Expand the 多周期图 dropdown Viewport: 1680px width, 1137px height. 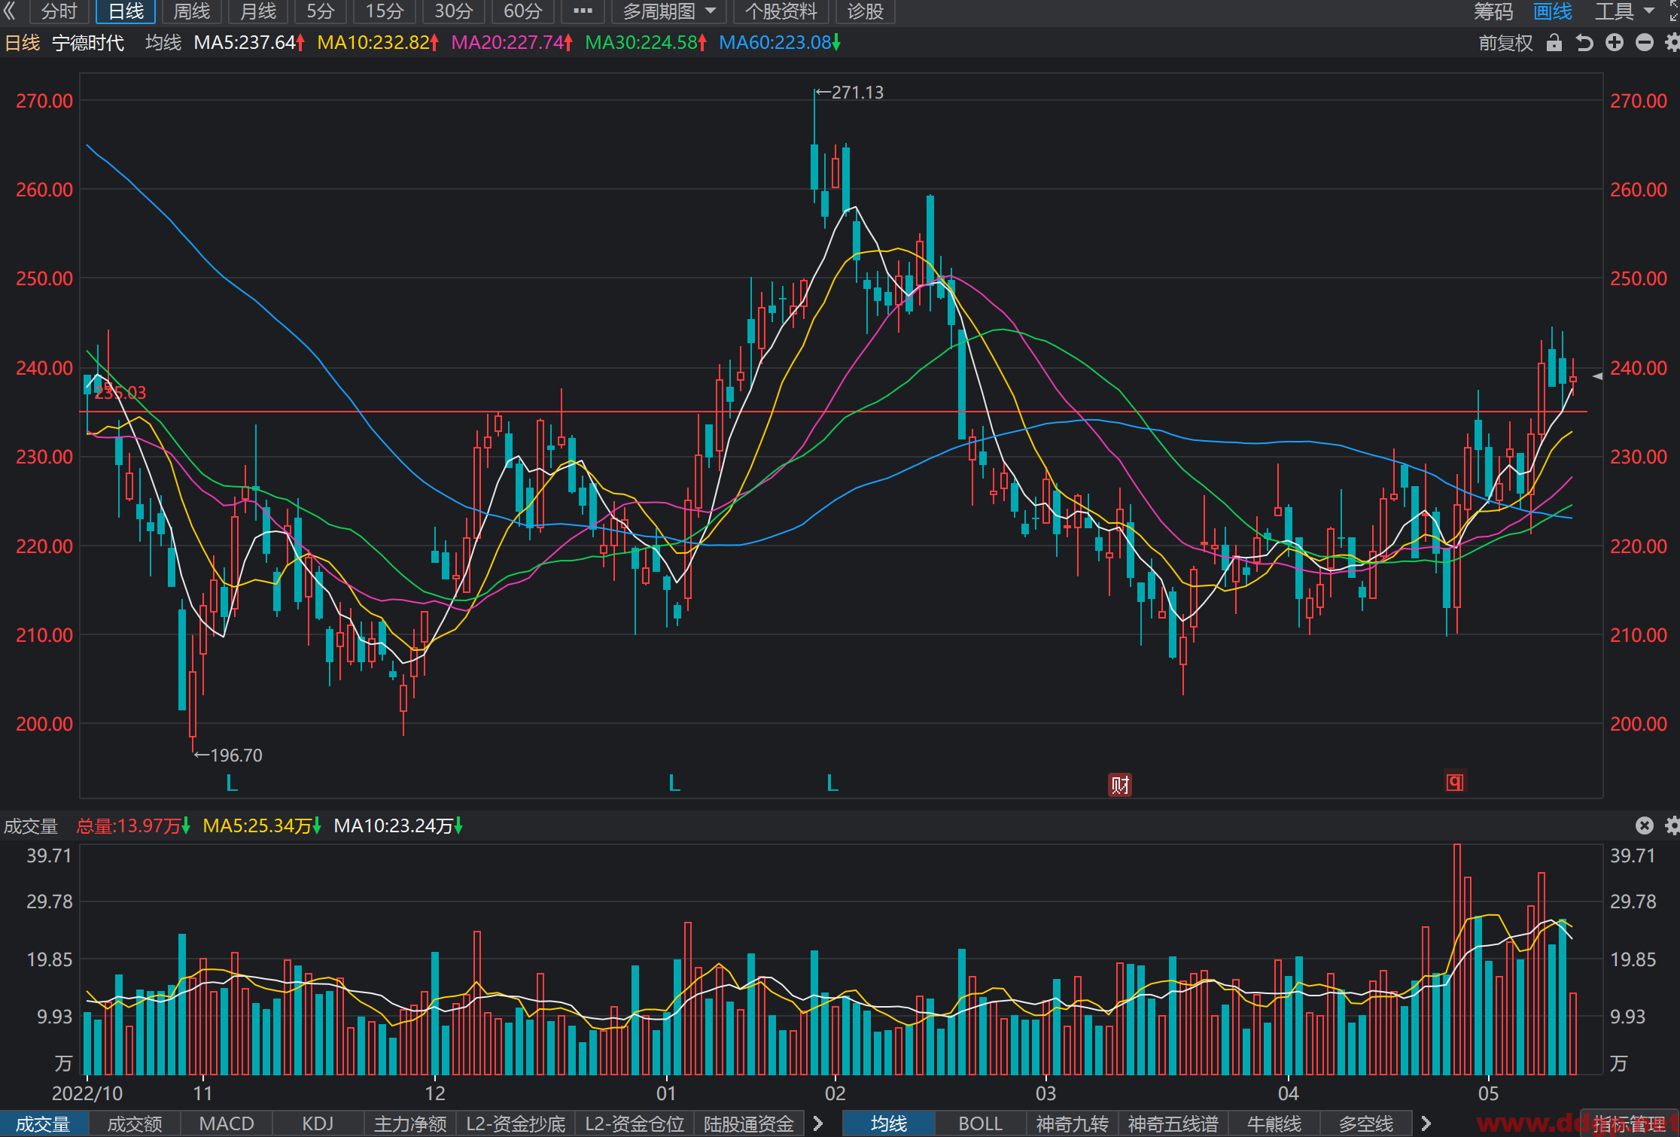pyautogui.click(x=669, y=11)
